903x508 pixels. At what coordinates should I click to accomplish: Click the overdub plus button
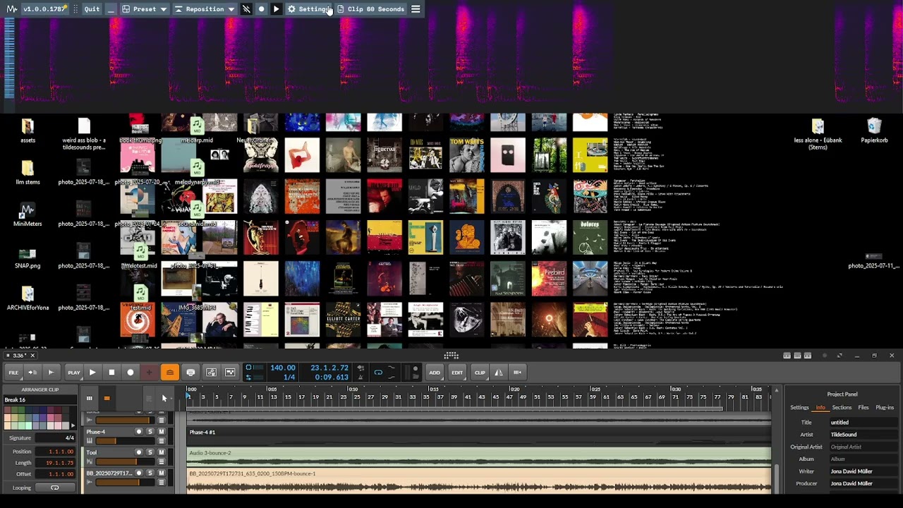point(149,373)
